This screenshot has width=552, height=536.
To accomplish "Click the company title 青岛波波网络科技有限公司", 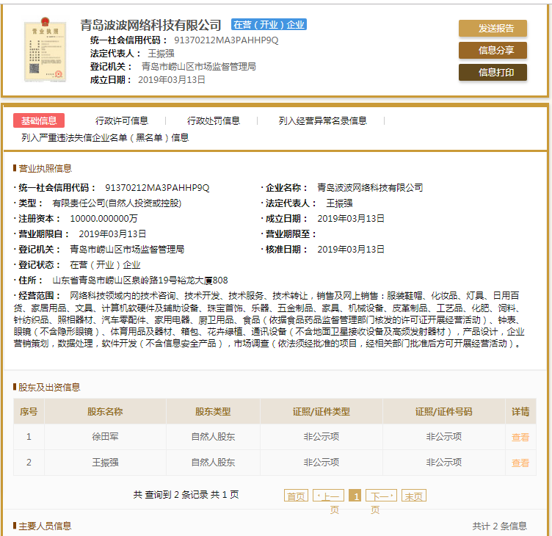I will coord(150,25).
